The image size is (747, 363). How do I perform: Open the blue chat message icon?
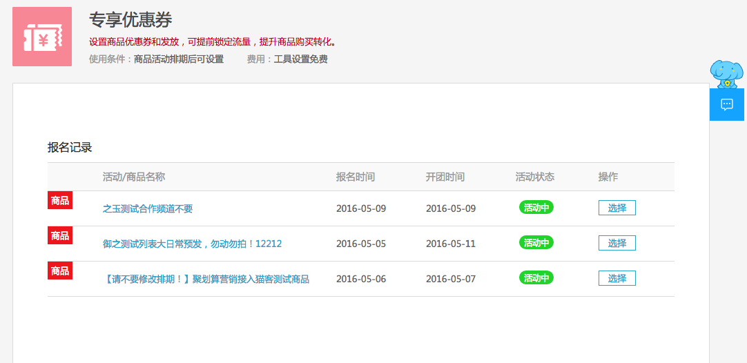726,104
